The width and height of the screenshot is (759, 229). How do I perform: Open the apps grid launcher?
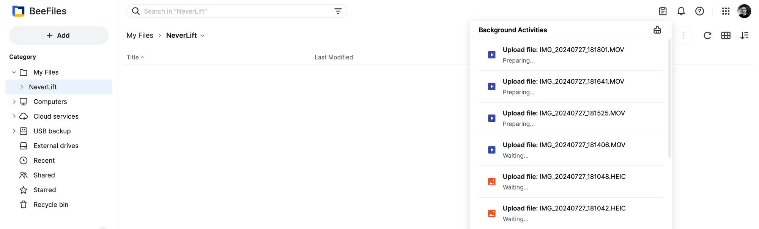tap(726, 11)
